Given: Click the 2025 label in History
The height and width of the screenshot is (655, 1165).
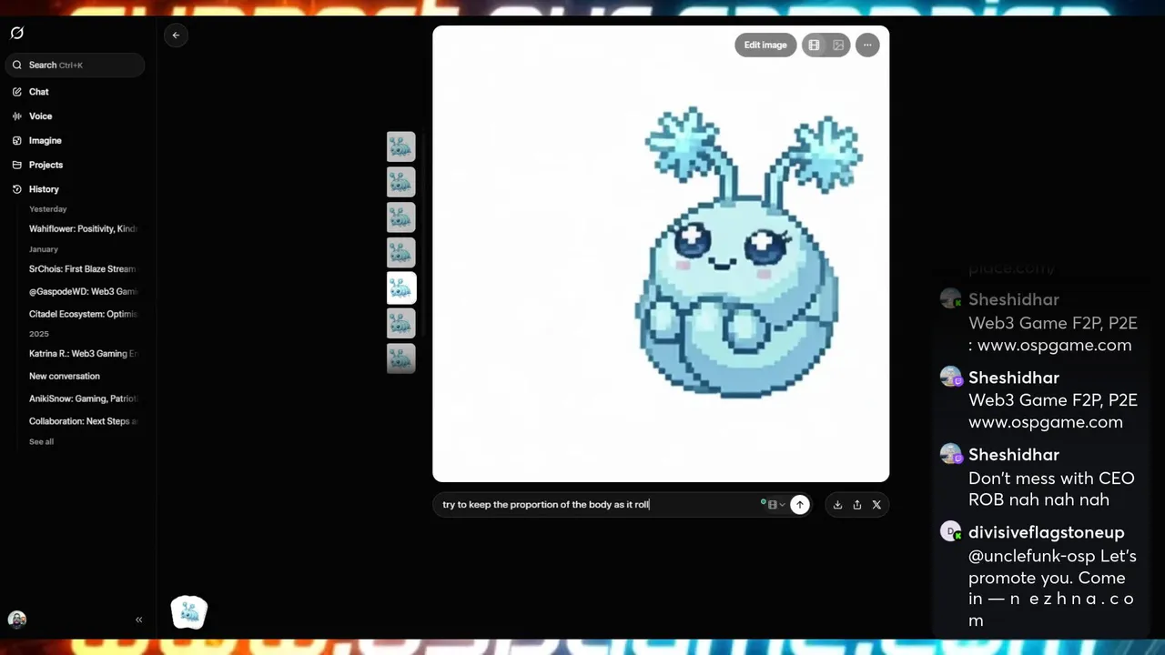Looking at the screenshot, I should [x=39, y=334].
